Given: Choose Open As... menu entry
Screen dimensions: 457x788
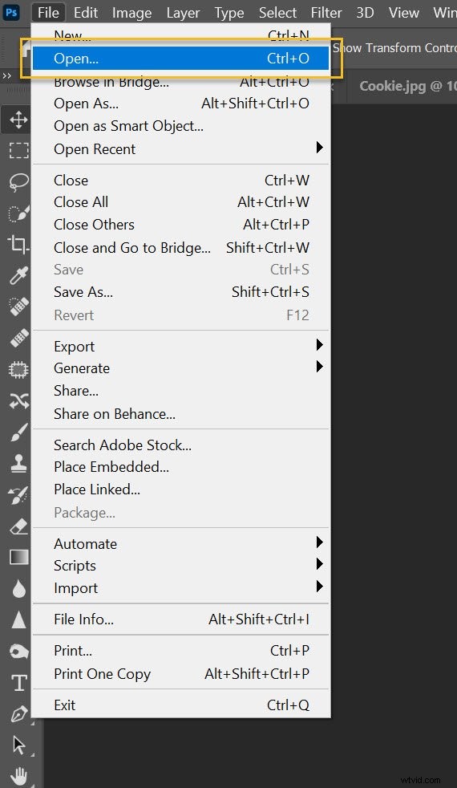Looking at the screenshot, I should [x=180, y=104].
